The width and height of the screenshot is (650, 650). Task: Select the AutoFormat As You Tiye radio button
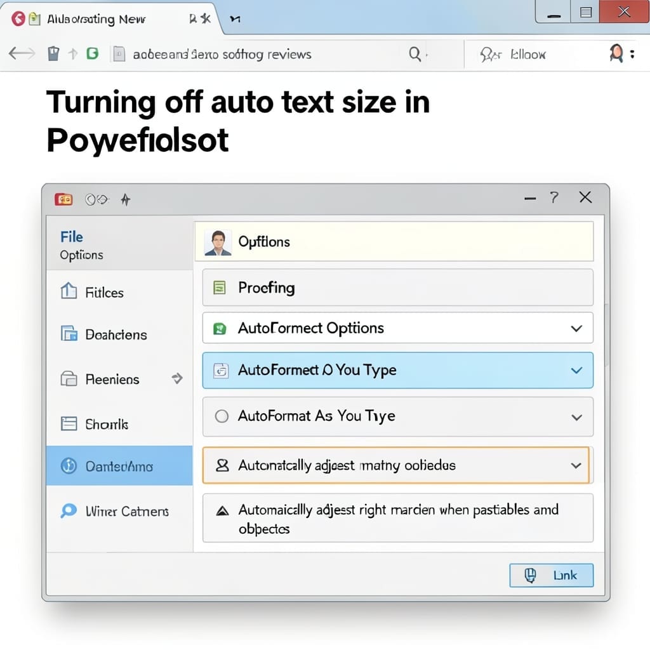[222, 416]
